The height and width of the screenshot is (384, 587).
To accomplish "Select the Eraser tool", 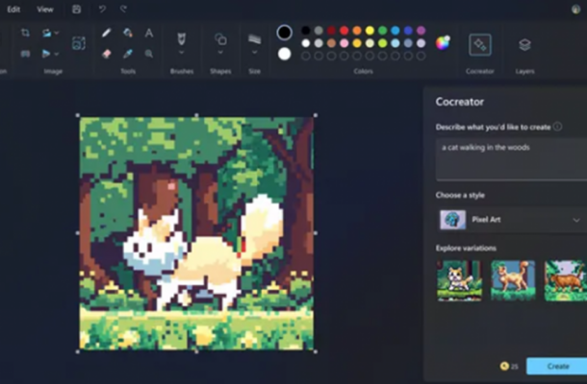I will click(x=106, y=54).
